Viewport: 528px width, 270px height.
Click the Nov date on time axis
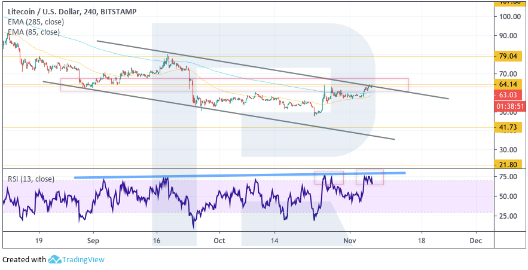click(x=350, y=240)
